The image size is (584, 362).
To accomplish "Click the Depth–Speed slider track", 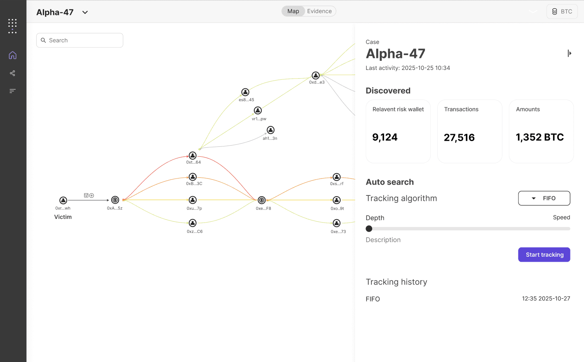I will (x=468, y=229).
